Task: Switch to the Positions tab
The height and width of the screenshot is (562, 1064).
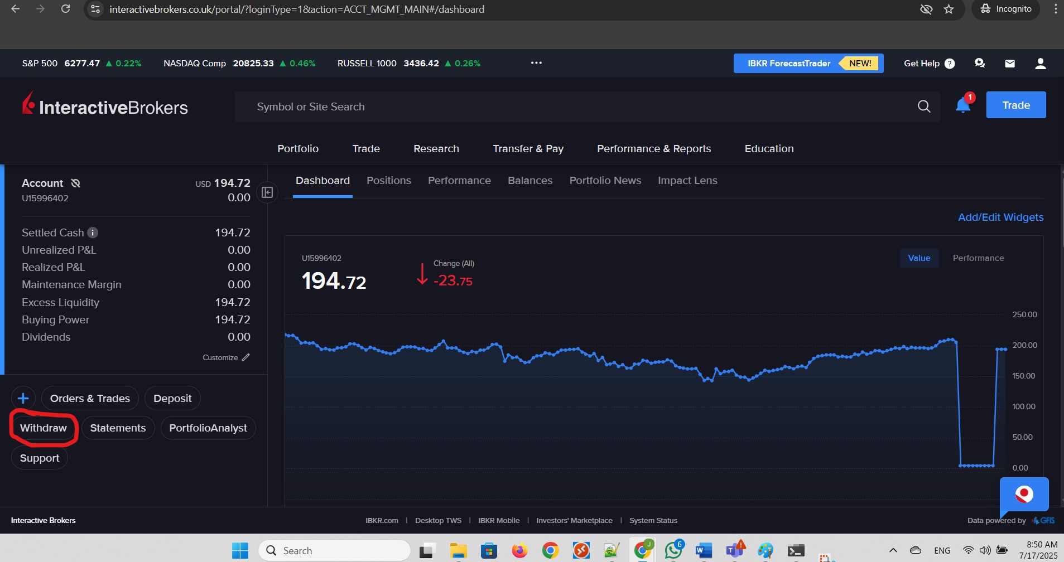Action: [x=389, y=181]
